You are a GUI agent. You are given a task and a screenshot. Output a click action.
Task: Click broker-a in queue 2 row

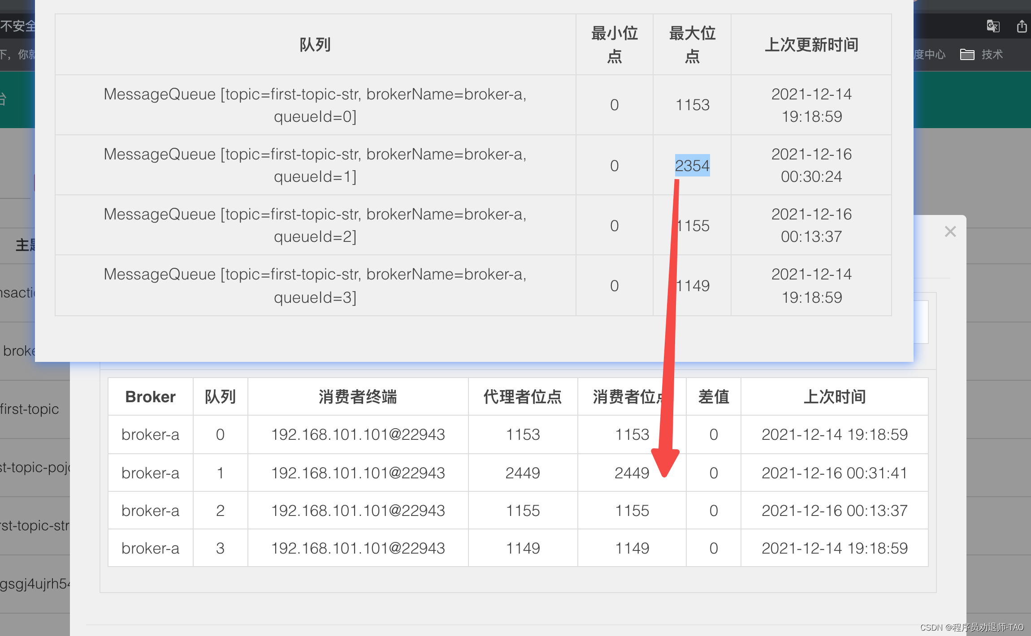coord(150,511)
